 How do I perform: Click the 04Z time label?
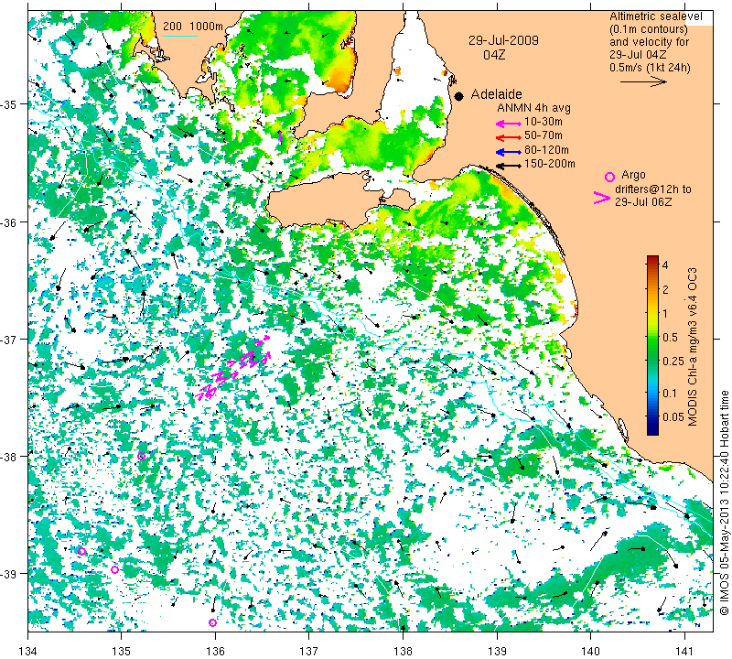(494, 55)
